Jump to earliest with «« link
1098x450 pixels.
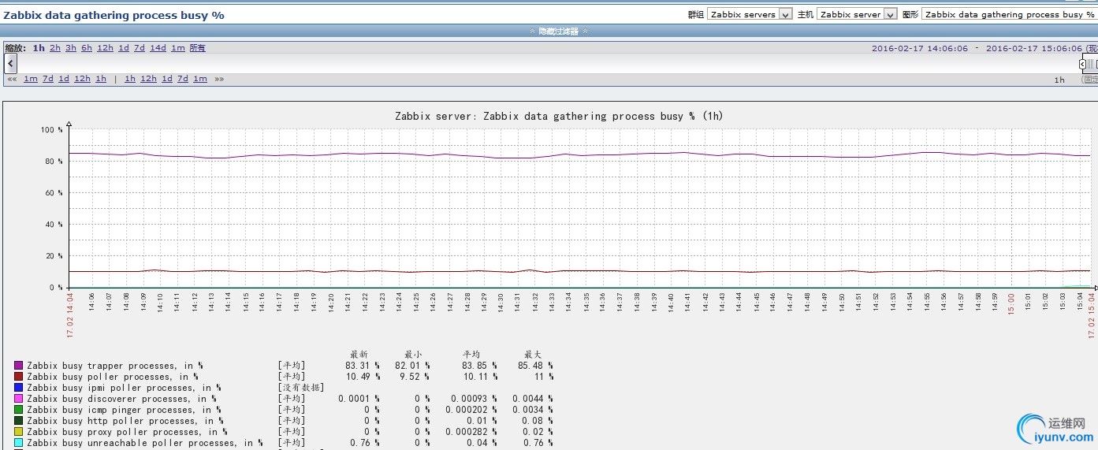point(12,79)
